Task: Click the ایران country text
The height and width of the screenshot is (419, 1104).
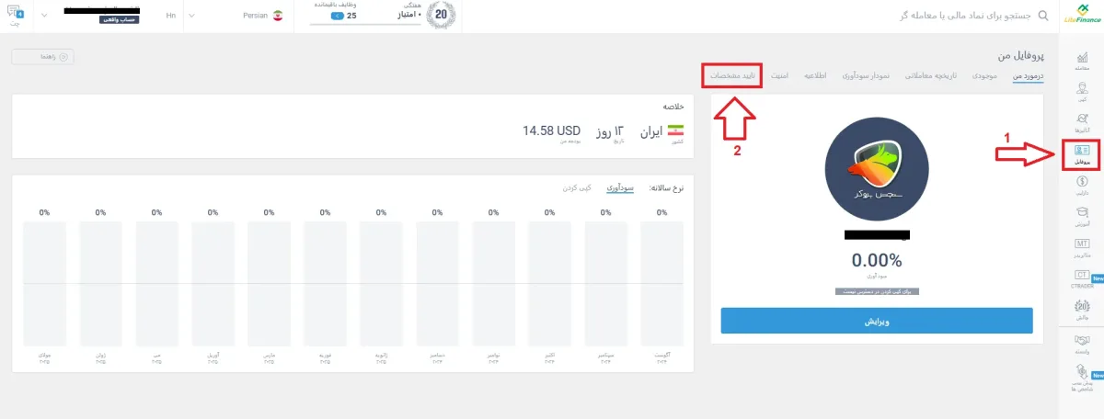Action: (650, 131)
